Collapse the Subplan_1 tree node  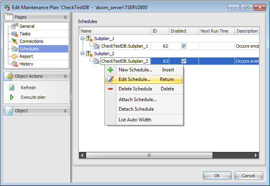tap(82, 38)
